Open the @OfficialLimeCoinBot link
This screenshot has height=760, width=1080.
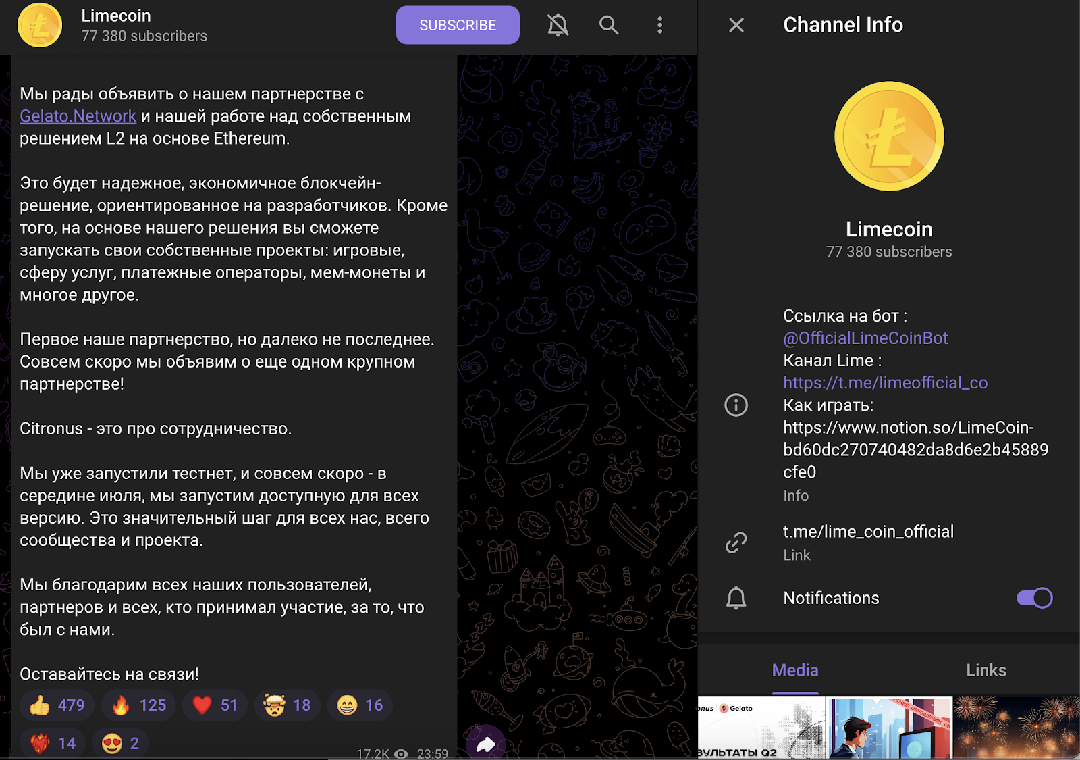(865, 338)
